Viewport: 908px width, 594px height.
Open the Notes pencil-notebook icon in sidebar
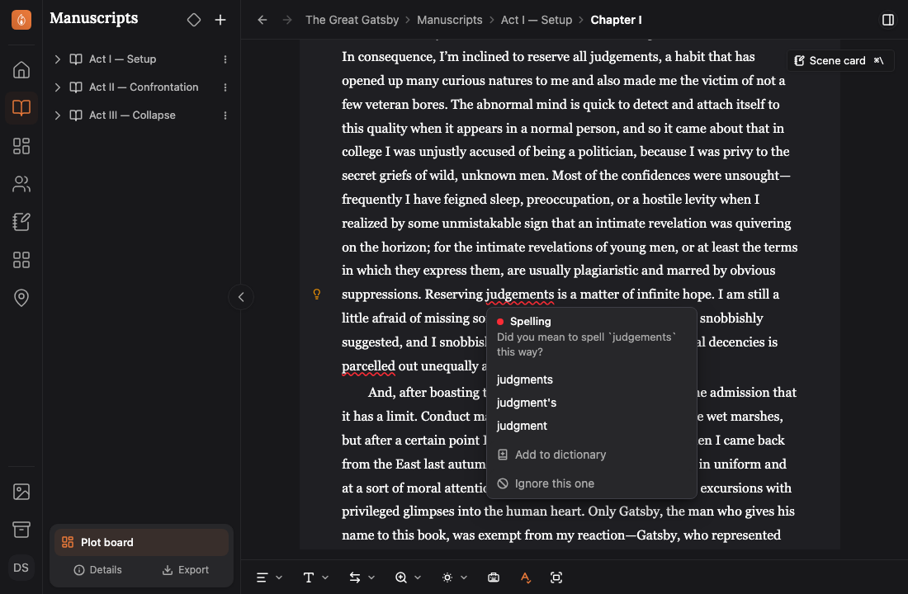pos(21,222)
